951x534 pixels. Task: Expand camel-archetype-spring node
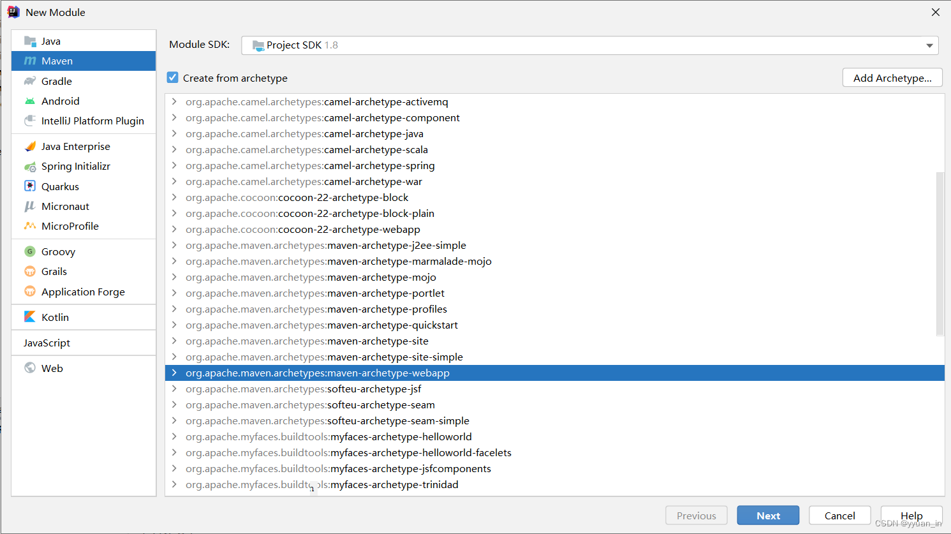(174, 165)
